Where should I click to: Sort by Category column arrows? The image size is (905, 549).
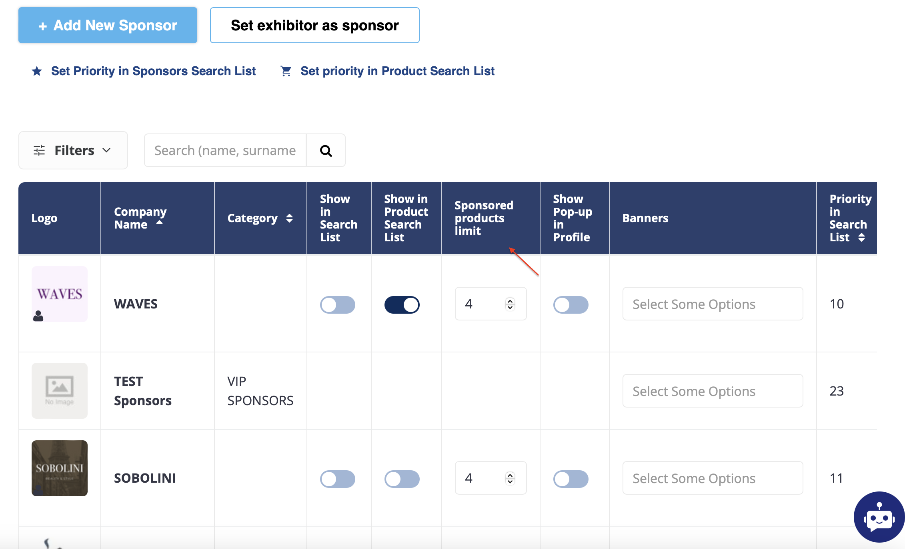tap(289, 218)
